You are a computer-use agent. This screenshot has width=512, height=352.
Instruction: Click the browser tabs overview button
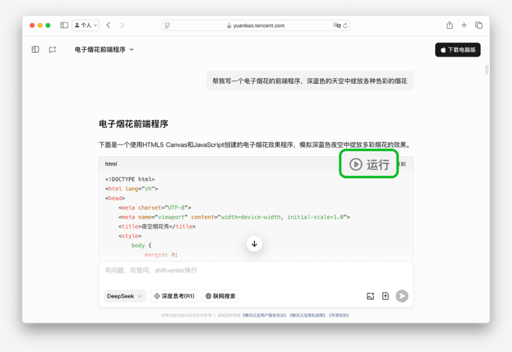coord(479,25)
